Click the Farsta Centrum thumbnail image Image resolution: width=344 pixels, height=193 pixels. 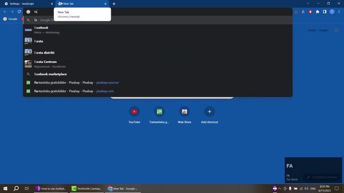point(28,64)
